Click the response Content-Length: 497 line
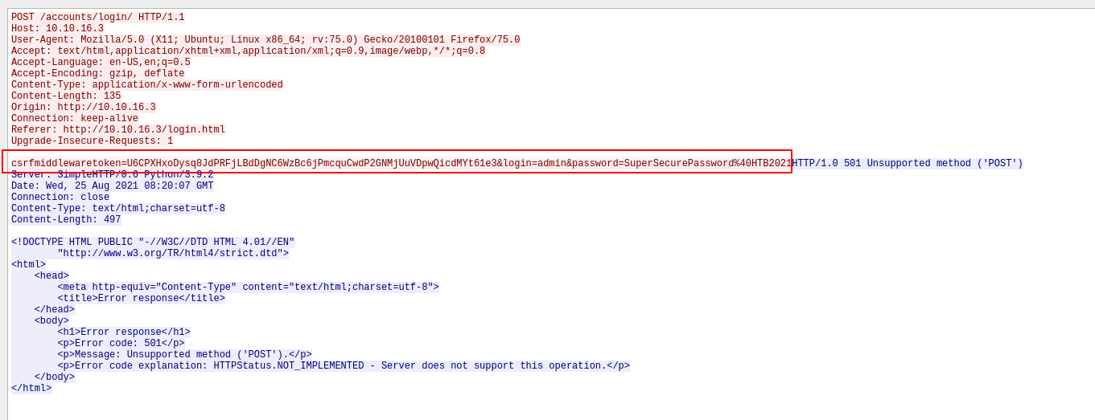 pos(66,220)
